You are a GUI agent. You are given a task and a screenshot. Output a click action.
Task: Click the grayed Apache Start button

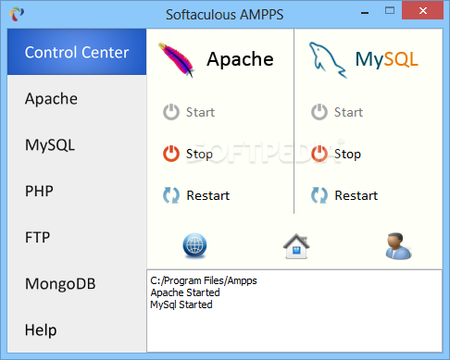[x=189, y=112]
